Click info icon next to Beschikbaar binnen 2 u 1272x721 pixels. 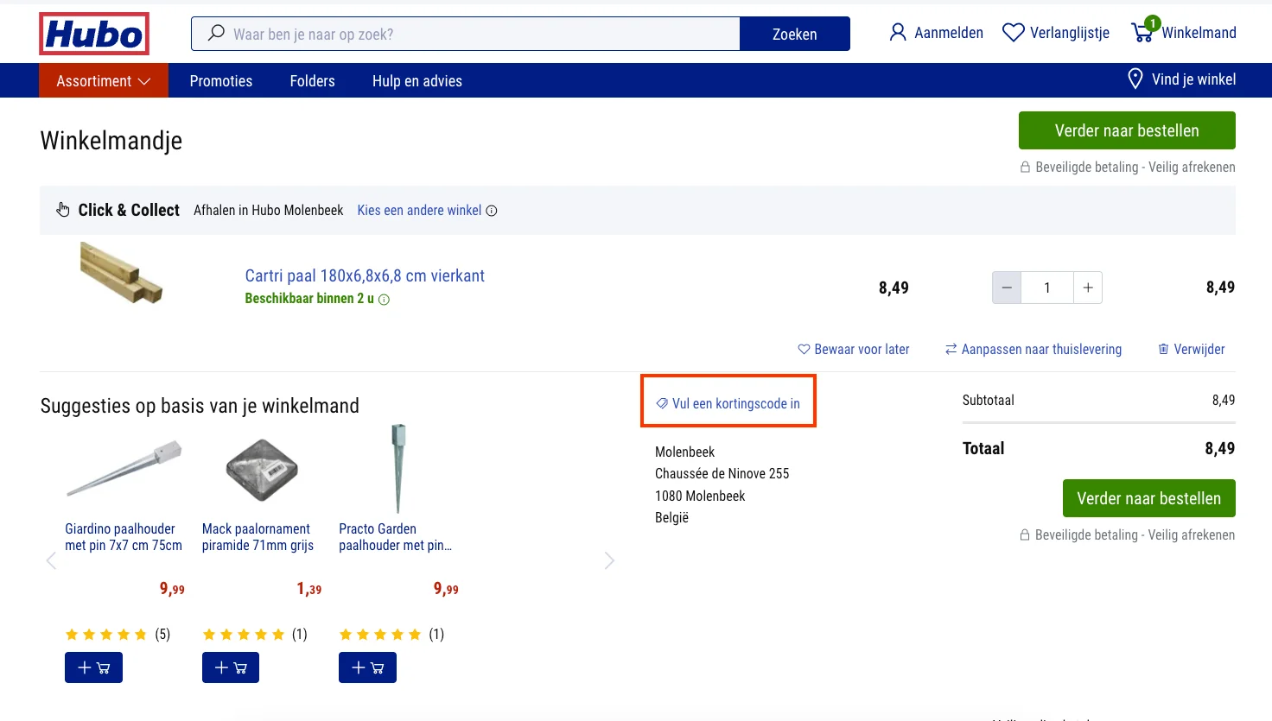[385, 300]
